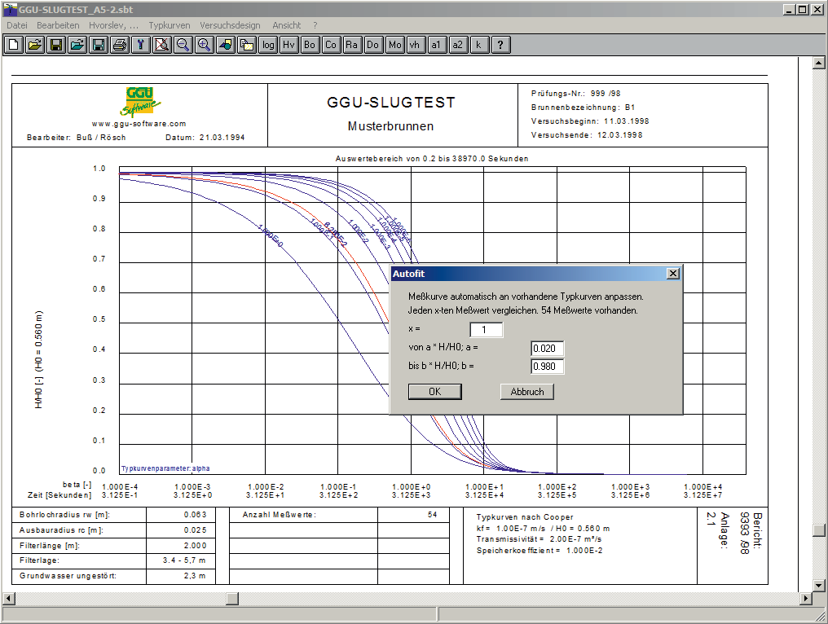Select the Bo toolbar button
Viewport: 828px width, 624px height.
click(310, 45)
